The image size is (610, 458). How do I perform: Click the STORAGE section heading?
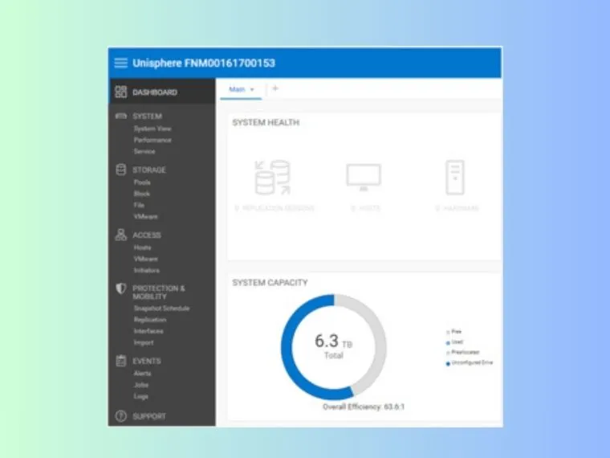[x=149, y=170]
